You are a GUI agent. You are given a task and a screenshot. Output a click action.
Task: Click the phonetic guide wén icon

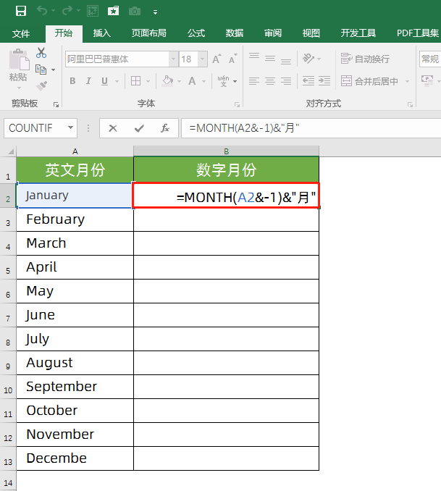coord(223,81)
